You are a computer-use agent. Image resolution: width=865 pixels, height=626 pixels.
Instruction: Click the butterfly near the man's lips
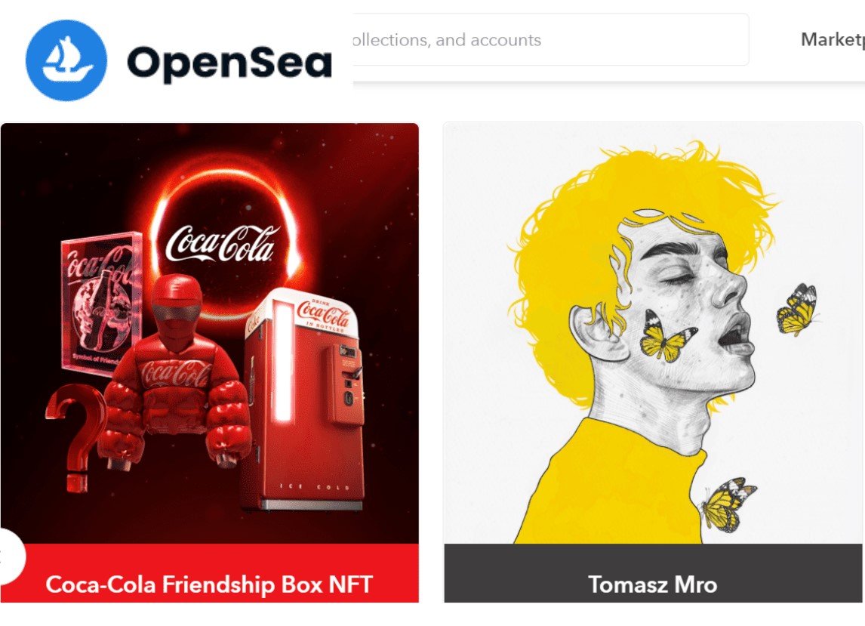797,310
